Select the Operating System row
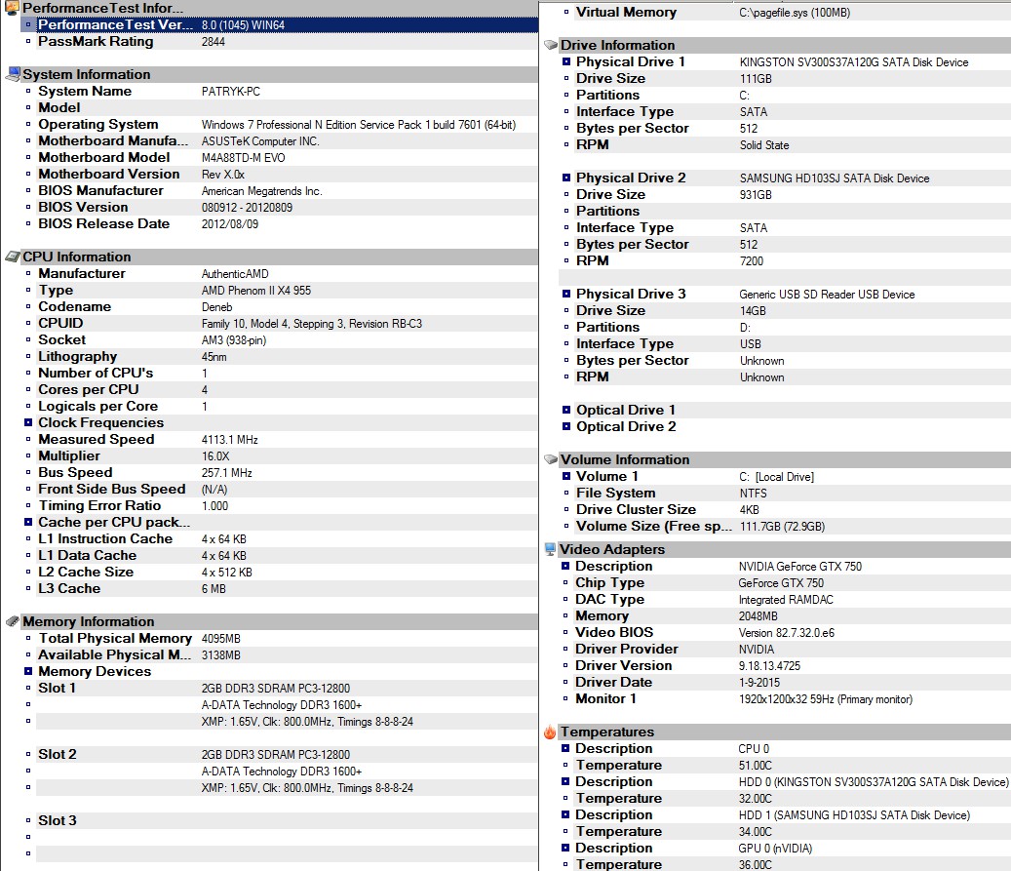Image resolution: width=1011 pixels, height=871 pixels. (287, 125)
